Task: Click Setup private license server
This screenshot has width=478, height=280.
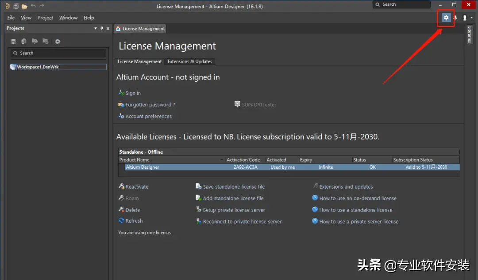Action: [x=234, y=210]
